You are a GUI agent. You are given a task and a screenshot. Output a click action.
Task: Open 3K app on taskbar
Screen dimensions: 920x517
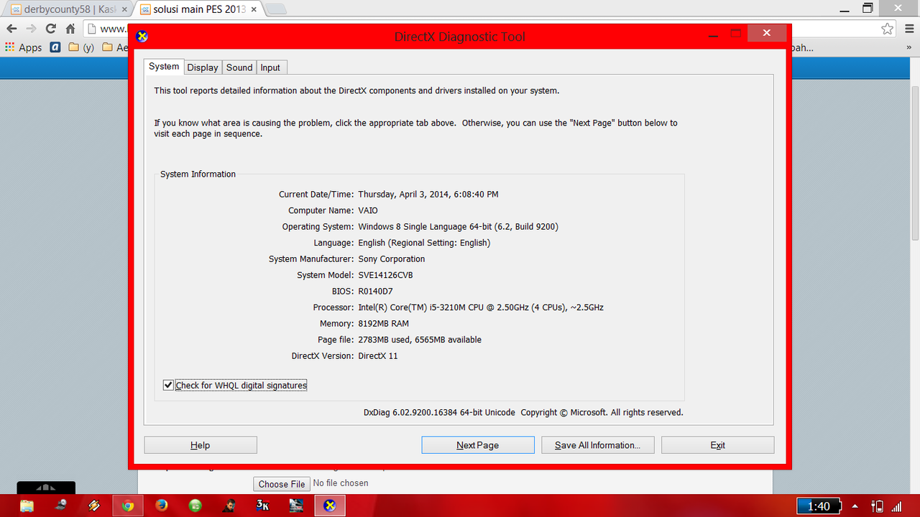click(x=263, y=506)
